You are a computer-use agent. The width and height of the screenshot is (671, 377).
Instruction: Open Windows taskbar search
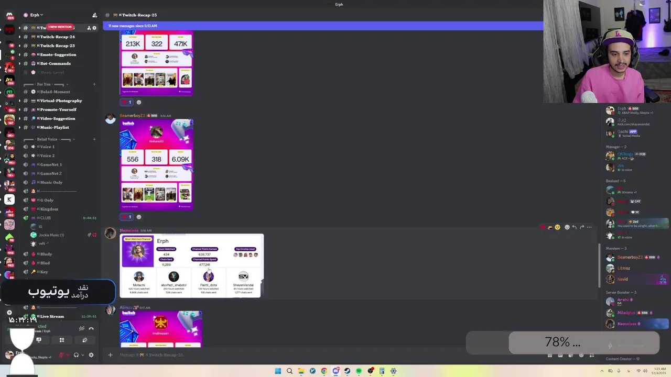coord(289,371)
